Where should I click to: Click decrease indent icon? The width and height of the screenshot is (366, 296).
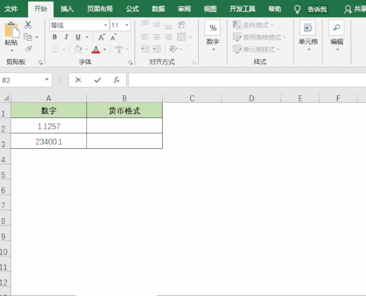[145, 49]
